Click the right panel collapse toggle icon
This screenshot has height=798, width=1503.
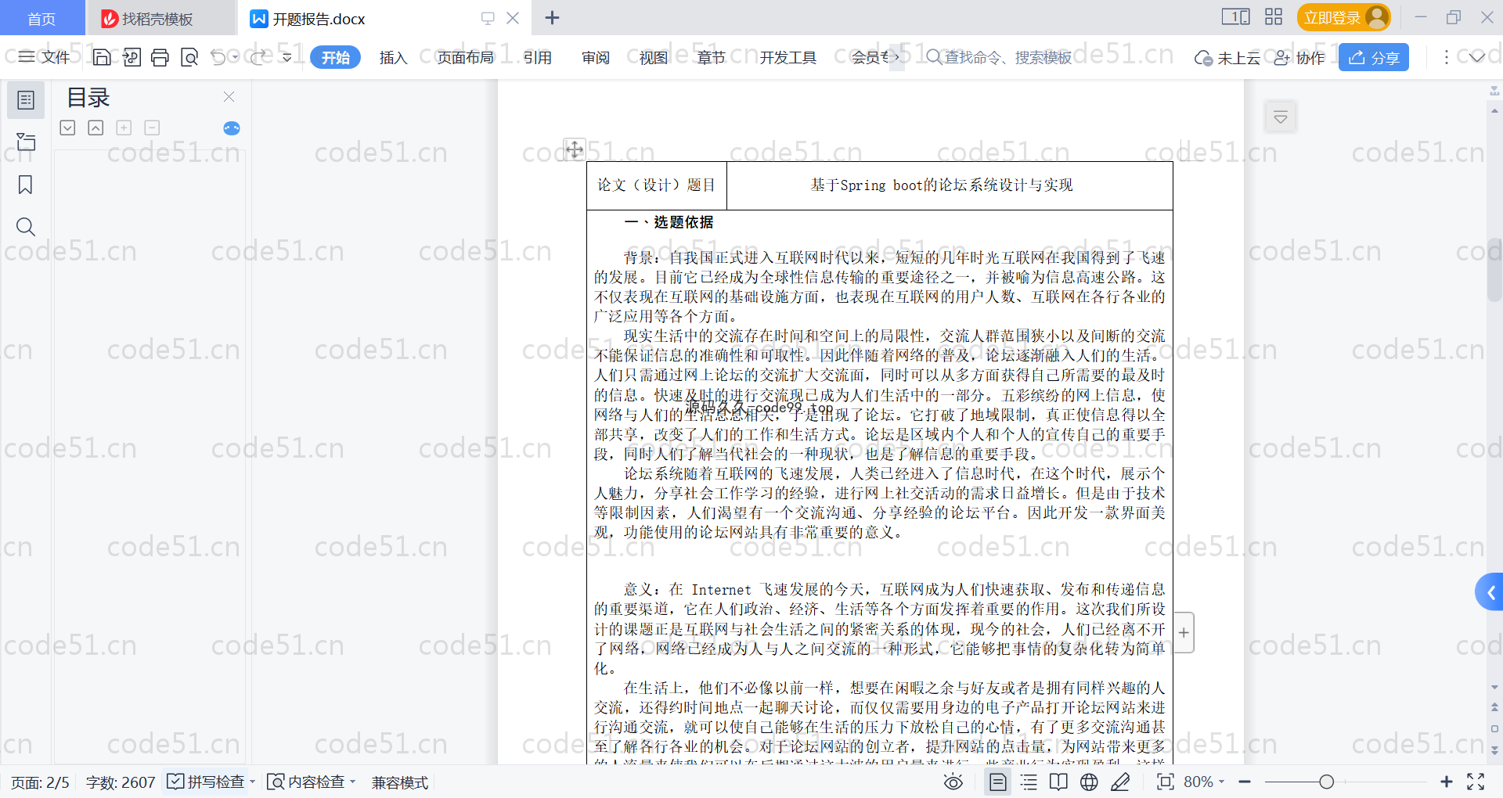click(x=1281, y=117)
